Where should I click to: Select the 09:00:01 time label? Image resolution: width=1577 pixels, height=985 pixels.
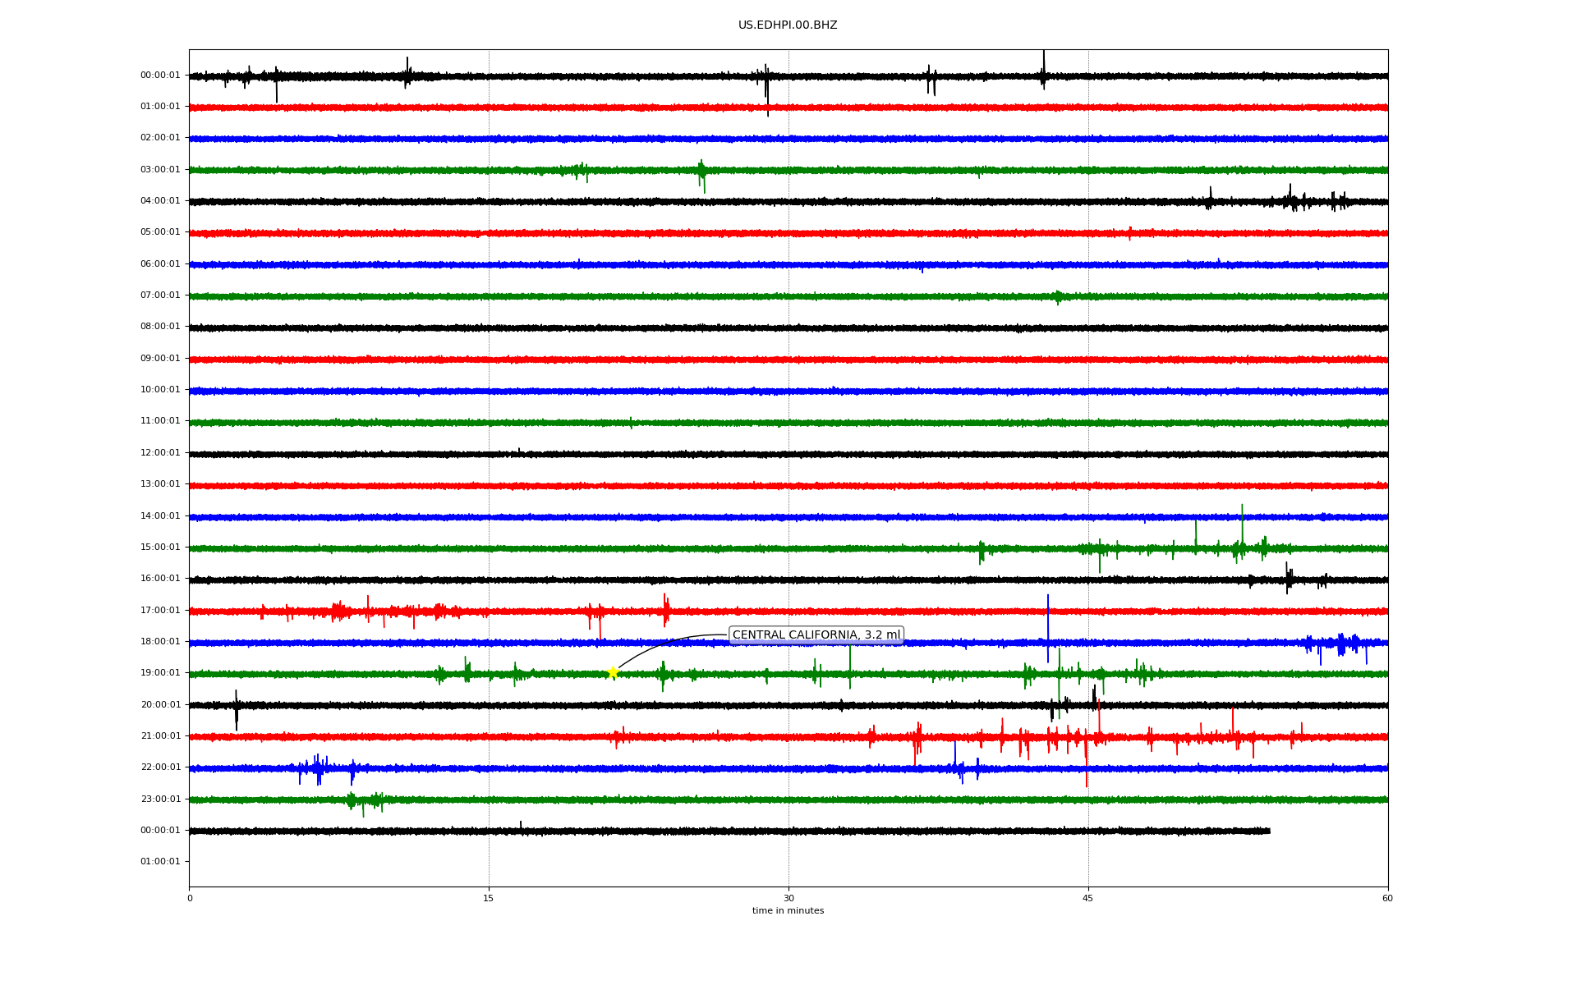(160, 359)
